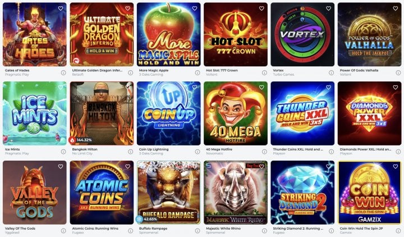Click info icon for Coin Win Hold The Spin JP
Image resolution: width=404 pixels, height=237 pixels.
pos(398,231)
